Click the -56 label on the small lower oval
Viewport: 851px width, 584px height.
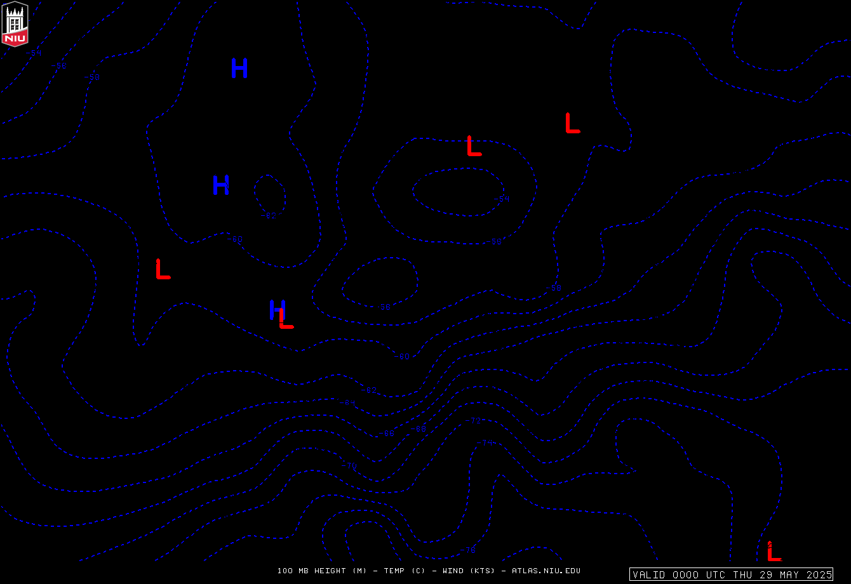click(383, 307)
